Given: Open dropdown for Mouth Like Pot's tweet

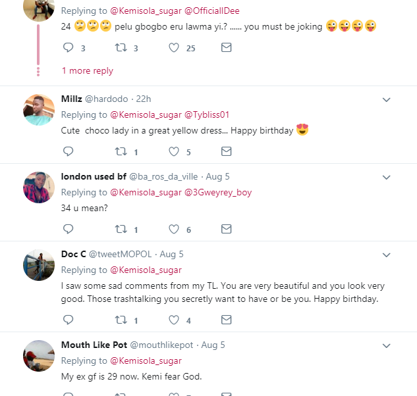Looking at the screenshot, I should tap(387, 345).
